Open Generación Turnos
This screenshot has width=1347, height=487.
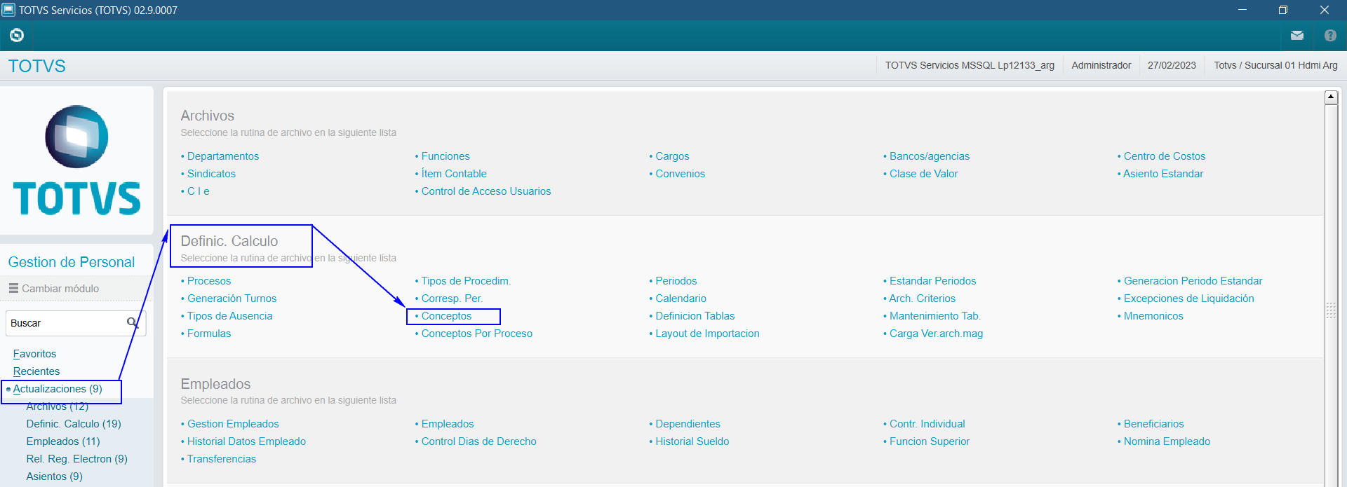232,299
